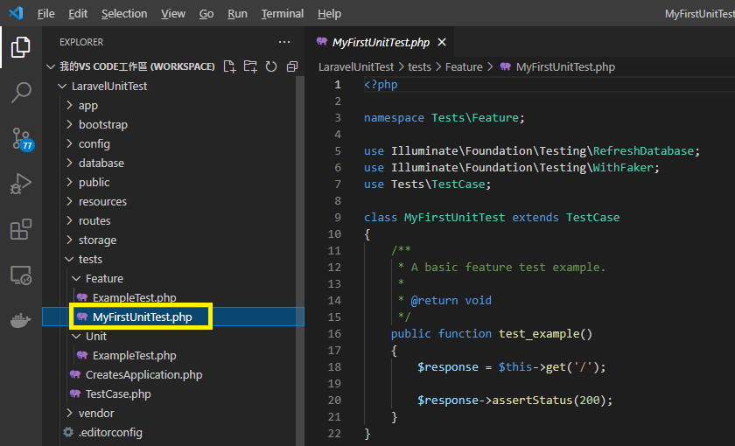Open the Run and Debug view
The width and height of the screenshot is (735, 446).
coord(21,184)
